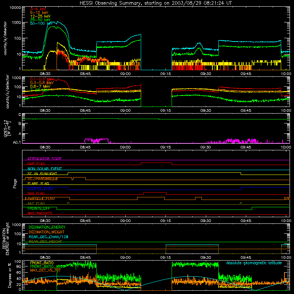Select the REAR_DEC_CHAN/128 legend label

click(x=49, y=237)
